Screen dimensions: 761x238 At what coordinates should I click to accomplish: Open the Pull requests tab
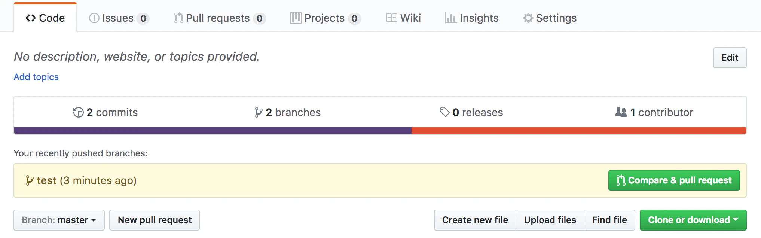(220, 18)
